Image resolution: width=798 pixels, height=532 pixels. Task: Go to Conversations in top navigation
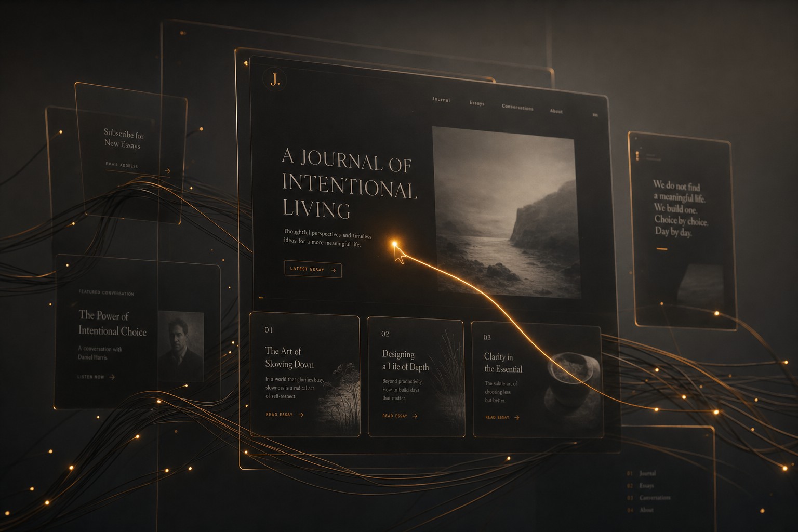pyautogui.click(x=517, y=107)
